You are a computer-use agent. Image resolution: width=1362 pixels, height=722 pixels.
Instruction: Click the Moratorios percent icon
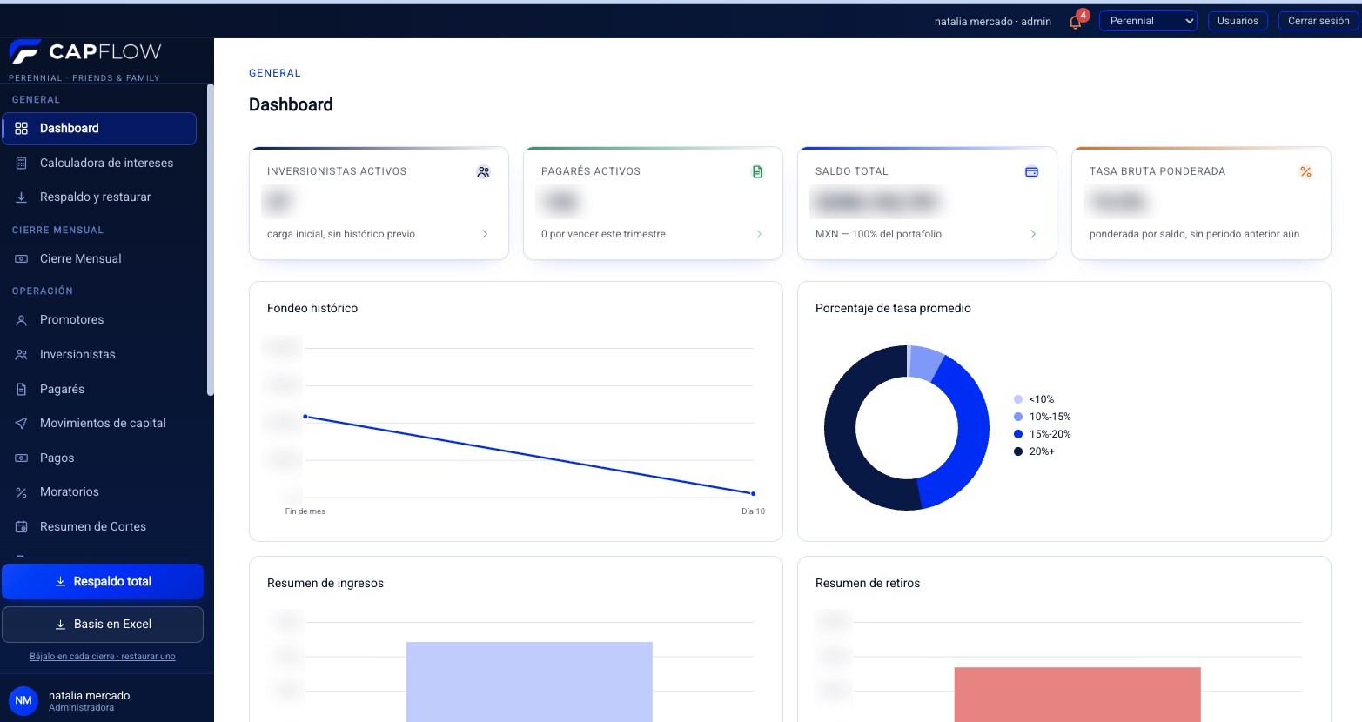(x=22, y=492)
